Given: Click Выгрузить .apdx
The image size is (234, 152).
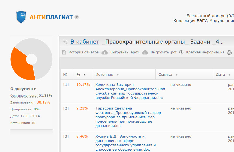Looking at the screenshot, I should coord(125,52).
